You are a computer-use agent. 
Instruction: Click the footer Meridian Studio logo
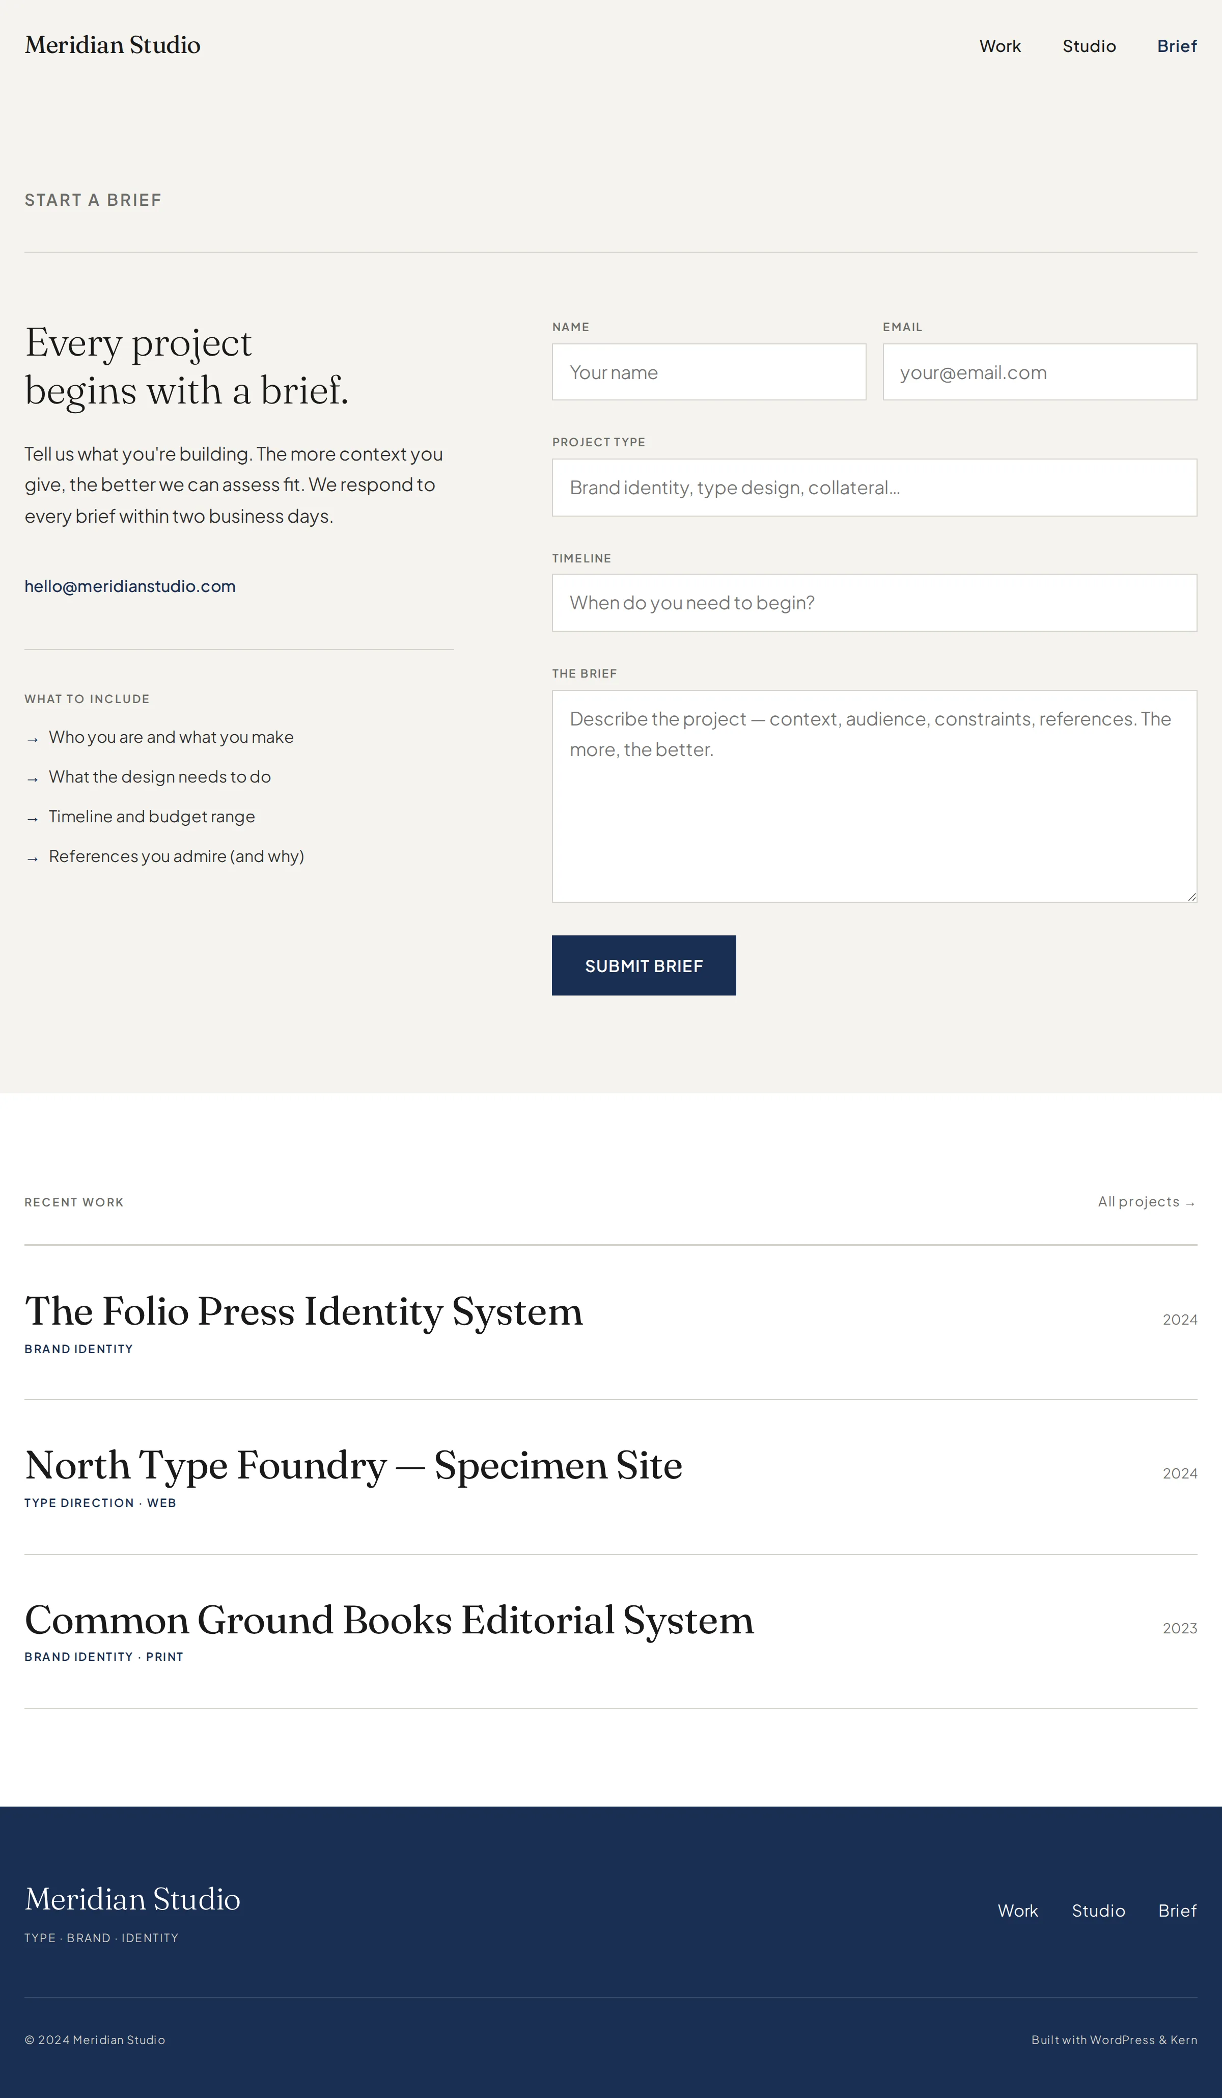click(132, 1899)
